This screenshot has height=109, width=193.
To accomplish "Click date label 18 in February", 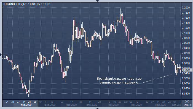I will coord(52,102).
